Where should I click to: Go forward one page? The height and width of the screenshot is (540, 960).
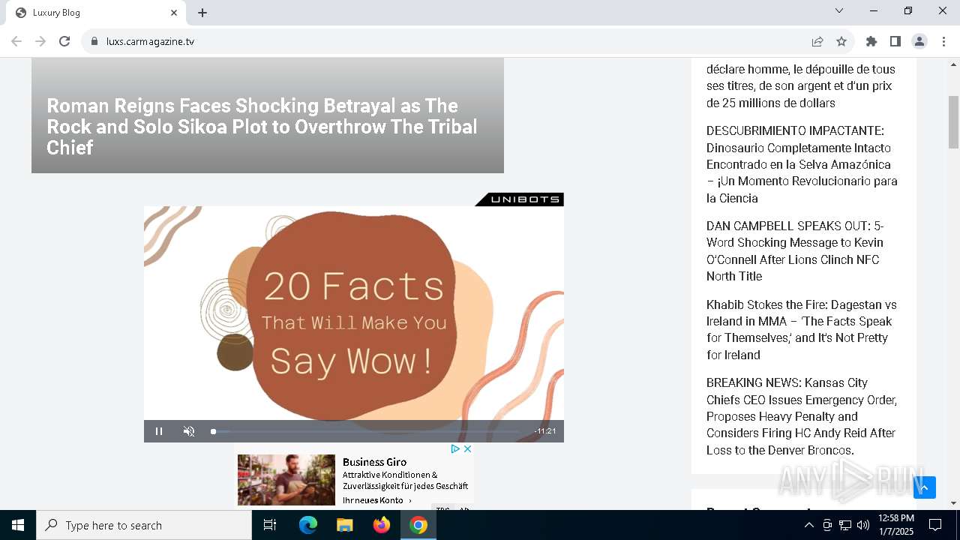click(40, 41)
